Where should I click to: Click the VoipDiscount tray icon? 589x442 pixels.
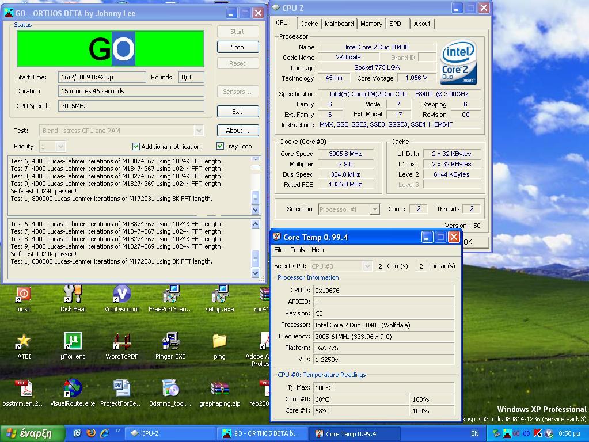point(549,433)
